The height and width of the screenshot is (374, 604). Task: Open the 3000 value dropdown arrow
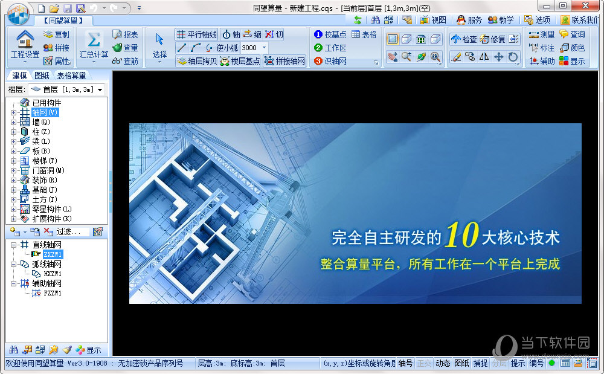tap(265, 48)
